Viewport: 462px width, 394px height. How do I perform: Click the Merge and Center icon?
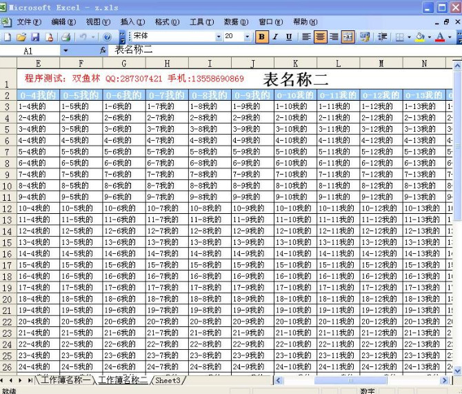pos(348,37)
